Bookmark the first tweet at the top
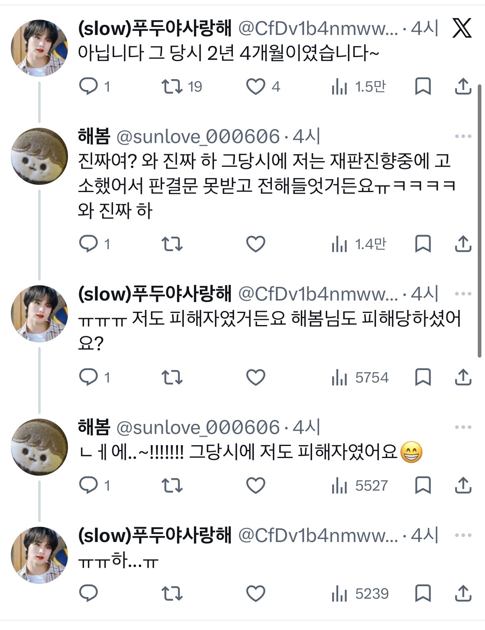Viewport: 485px width, 630px height. coord(423,86)
